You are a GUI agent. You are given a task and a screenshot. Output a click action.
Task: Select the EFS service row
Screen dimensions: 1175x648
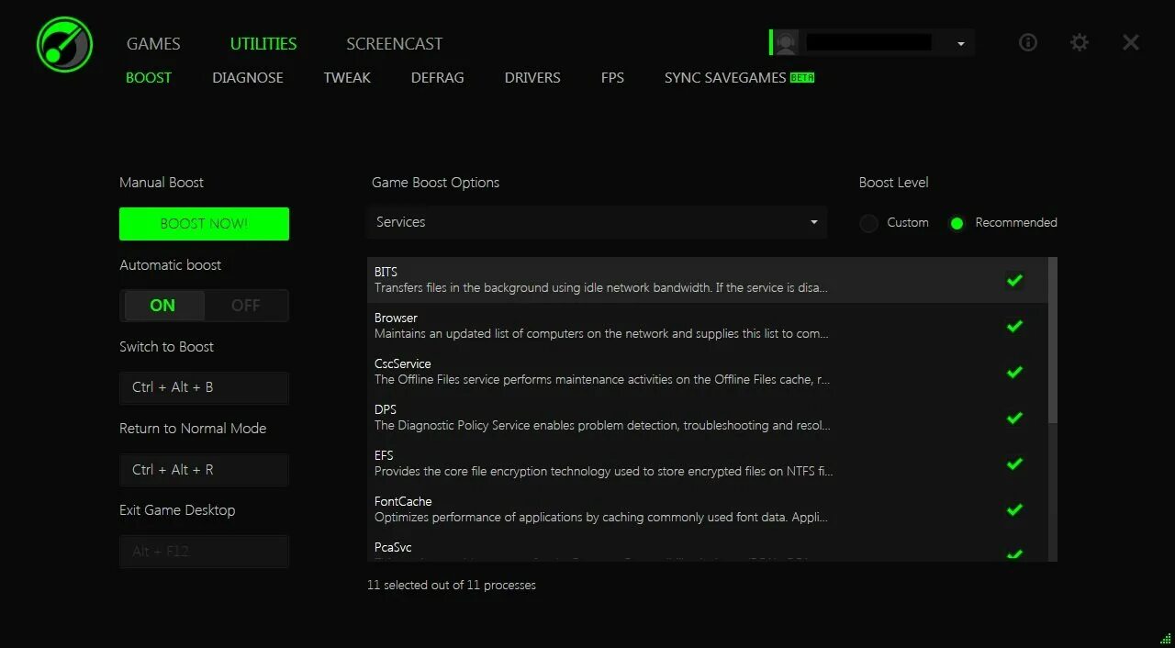pos(707,464)
